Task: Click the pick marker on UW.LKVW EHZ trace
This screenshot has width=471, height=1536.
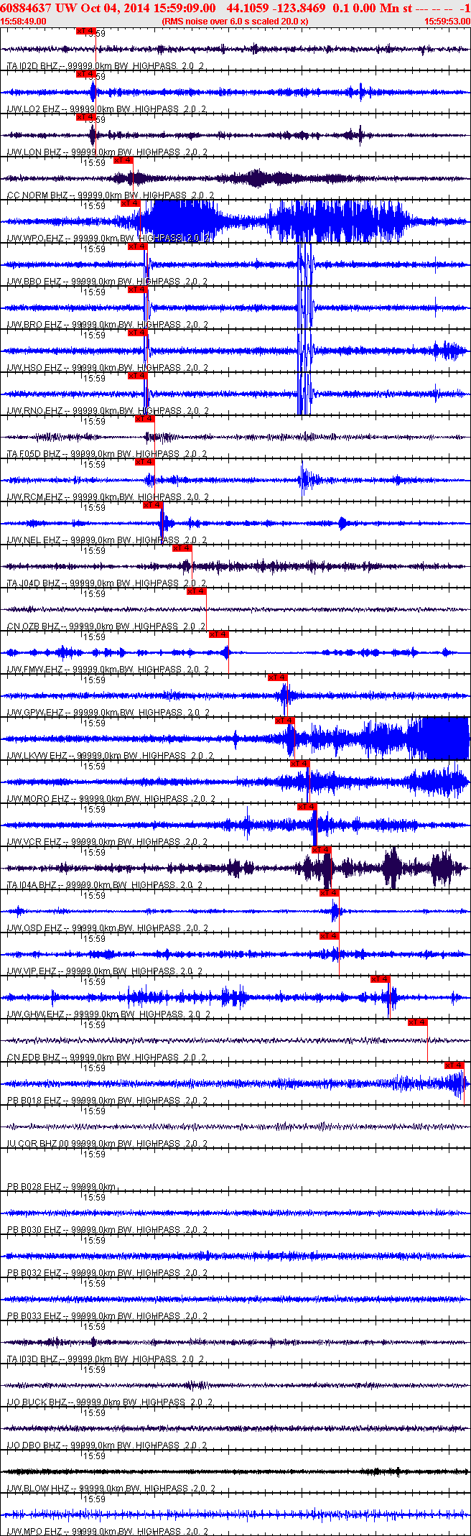Action: (x=285, y=721)
